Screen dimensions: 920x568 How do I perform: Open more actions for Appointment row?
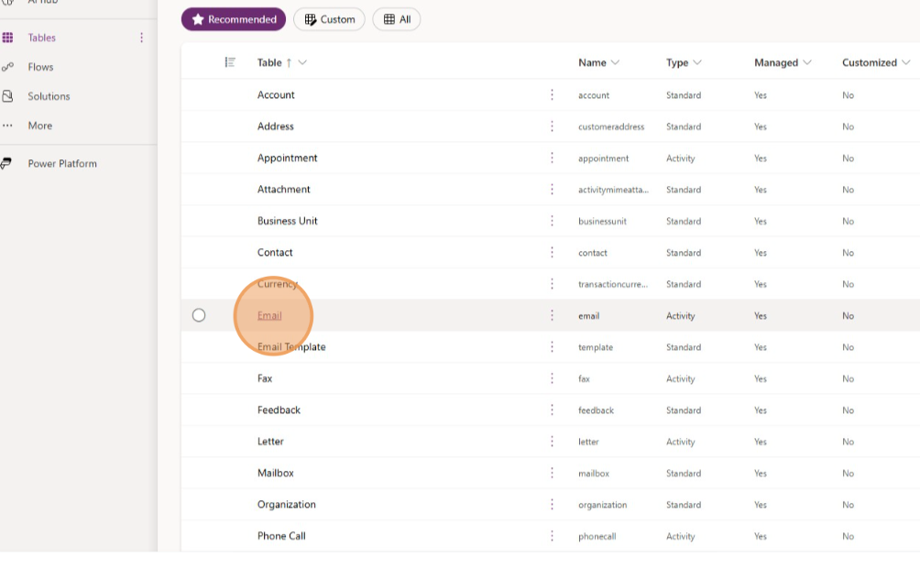552,158
